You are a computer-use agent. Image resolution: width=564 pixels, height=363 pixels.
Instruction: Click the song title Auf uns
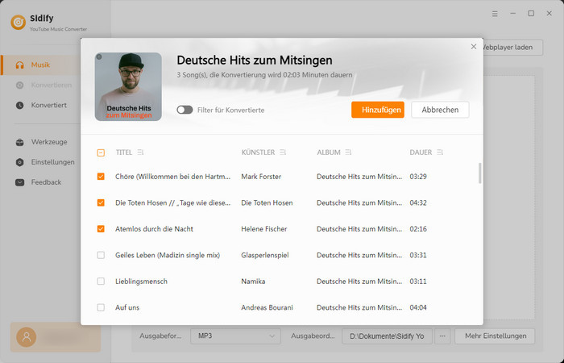[127, 307]
